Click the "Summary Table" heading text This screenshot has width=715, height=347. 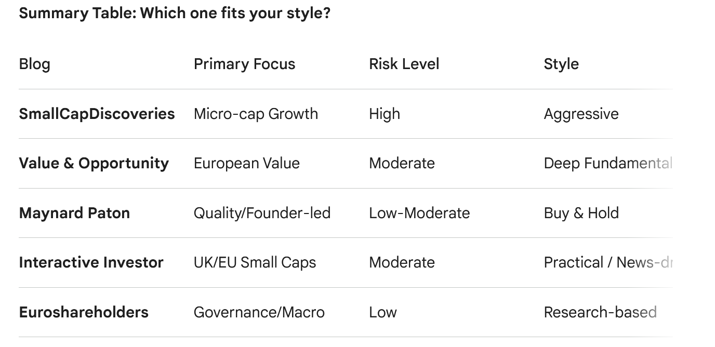click(x=174, y=13)
